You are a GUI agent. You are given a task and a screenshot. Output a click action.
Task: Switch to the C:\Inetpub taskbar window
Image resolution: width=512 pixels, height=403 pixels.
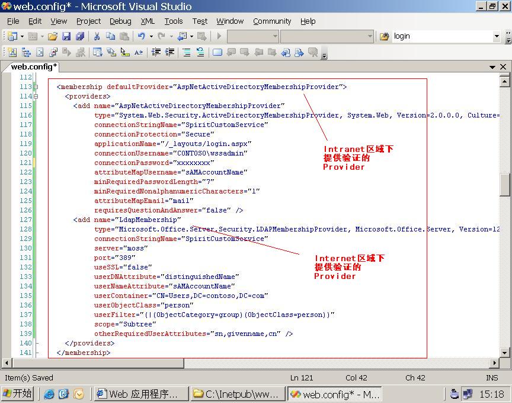click(x=238, y=394)
